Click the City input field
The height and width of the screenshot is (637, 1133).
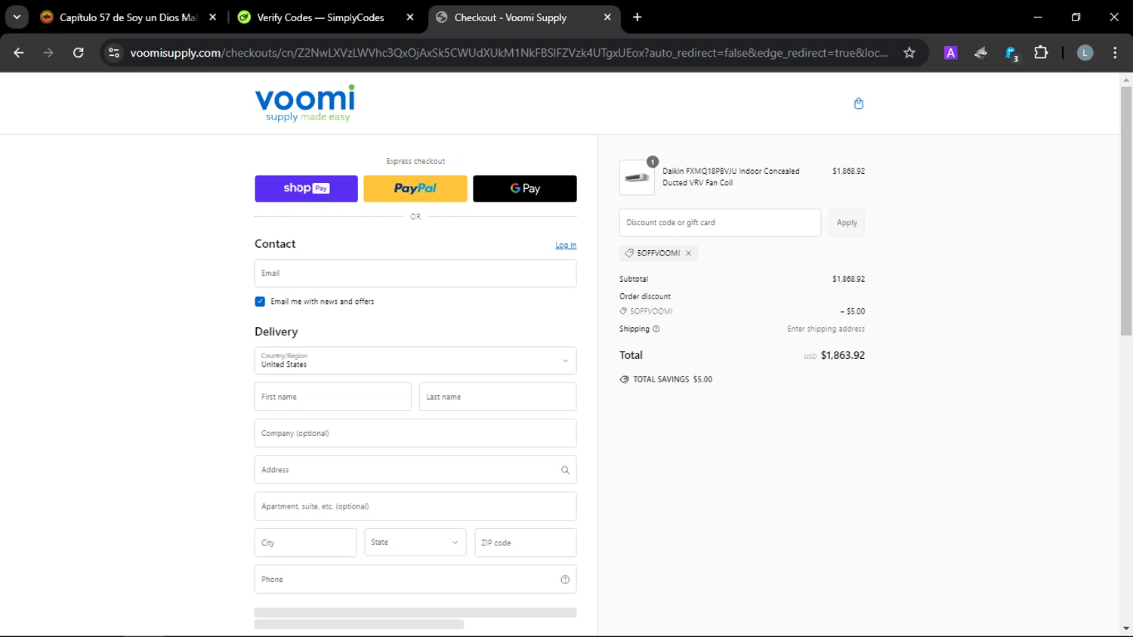[x=305, y=543]
